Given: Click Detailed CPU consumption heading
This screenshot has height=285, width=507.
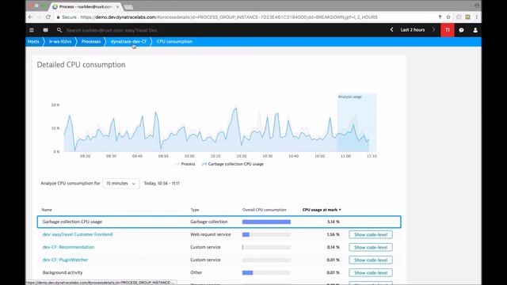Looking at the screenshot, I should (81, 65).
